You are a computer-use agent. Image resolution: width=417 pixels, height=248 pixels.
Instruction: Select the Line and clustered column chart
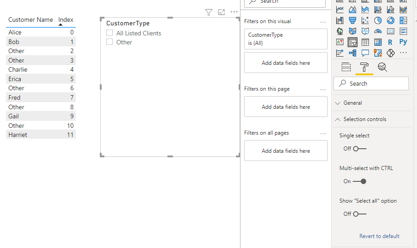[x=391, y=10]
